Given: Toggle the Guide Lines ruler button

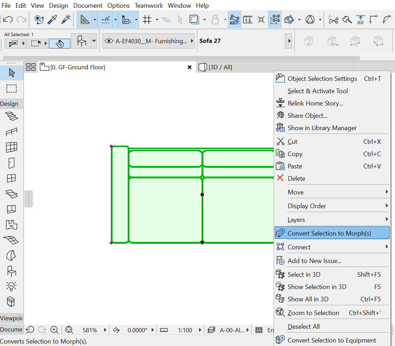Looking at the screenshot, I should (x=85, y=20).
